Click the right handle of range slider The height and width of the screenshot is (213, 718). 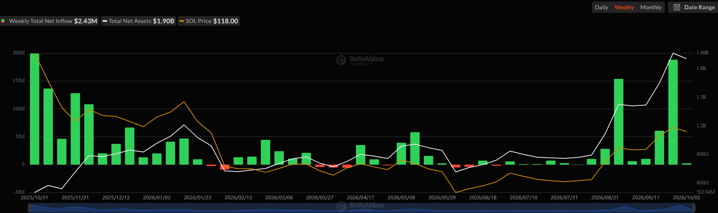tap(694, 207)
